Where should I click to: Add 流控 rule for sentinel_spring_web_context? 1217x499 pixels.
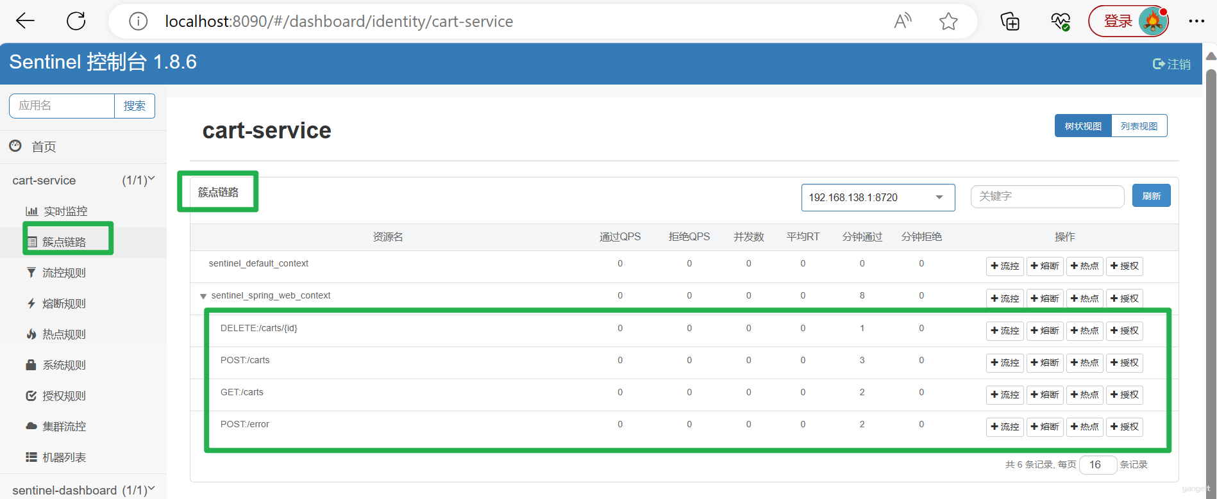(x=1005, y=299)
